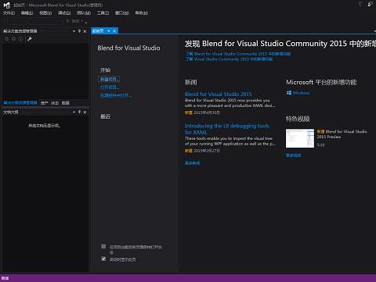Open the 文档大纲 panel options dropdown
Screen dimensions: 376x282
(x=74, y=112)
